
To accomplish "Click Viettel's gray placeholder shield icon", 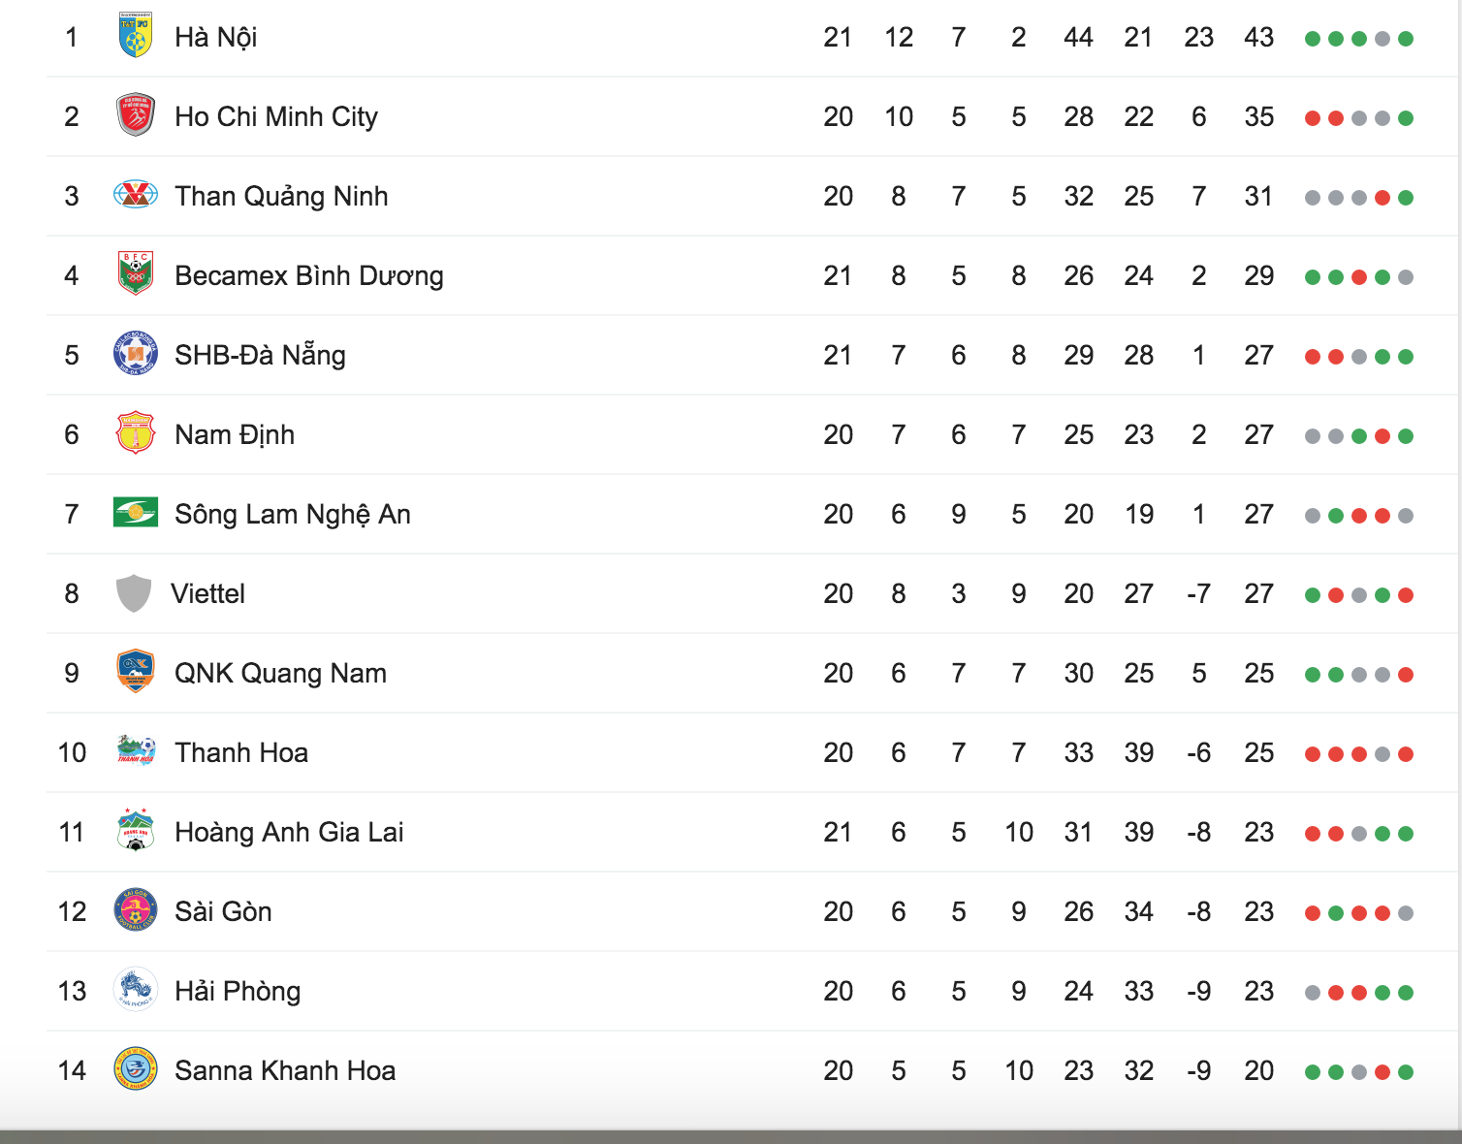I will pyautogui.click(x=134, y=592).
